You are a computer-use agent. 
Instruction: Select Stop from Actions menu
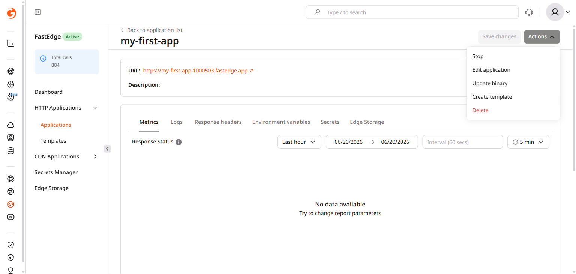(x=513, y=56)
